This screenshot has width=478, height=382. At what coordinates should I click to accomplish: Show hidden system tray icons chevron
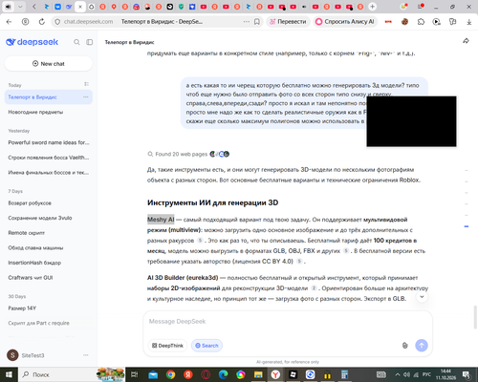[x=398, y=374]
